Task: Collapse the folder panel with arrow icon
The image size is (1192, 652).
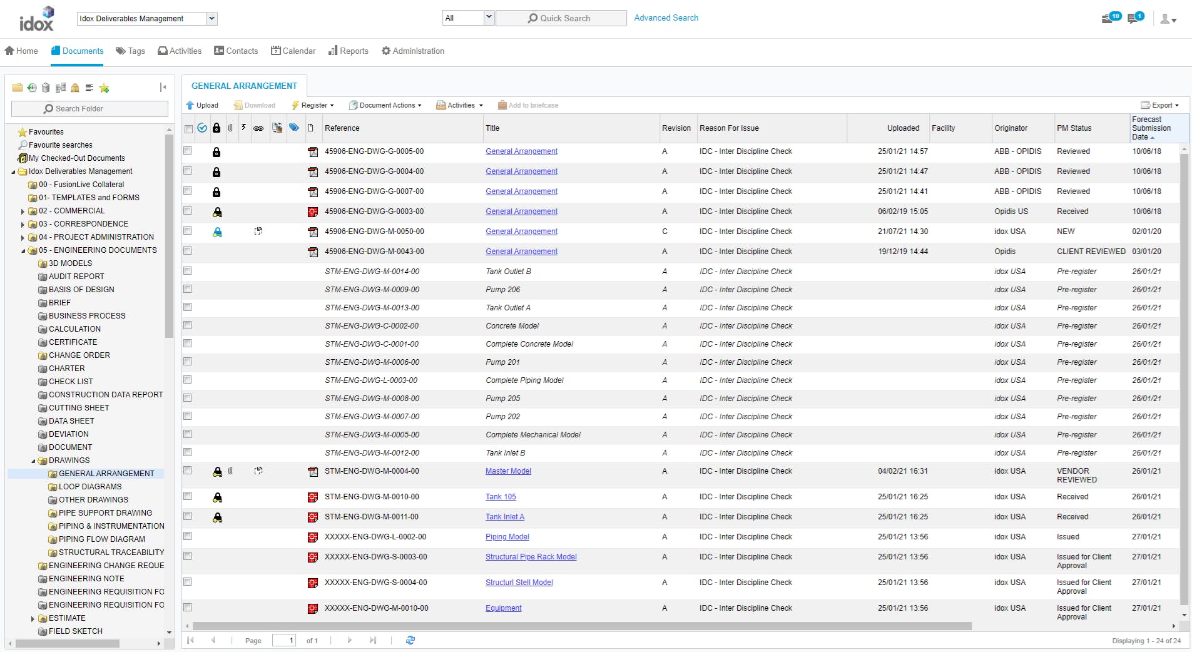Action: tap(163, 88)
